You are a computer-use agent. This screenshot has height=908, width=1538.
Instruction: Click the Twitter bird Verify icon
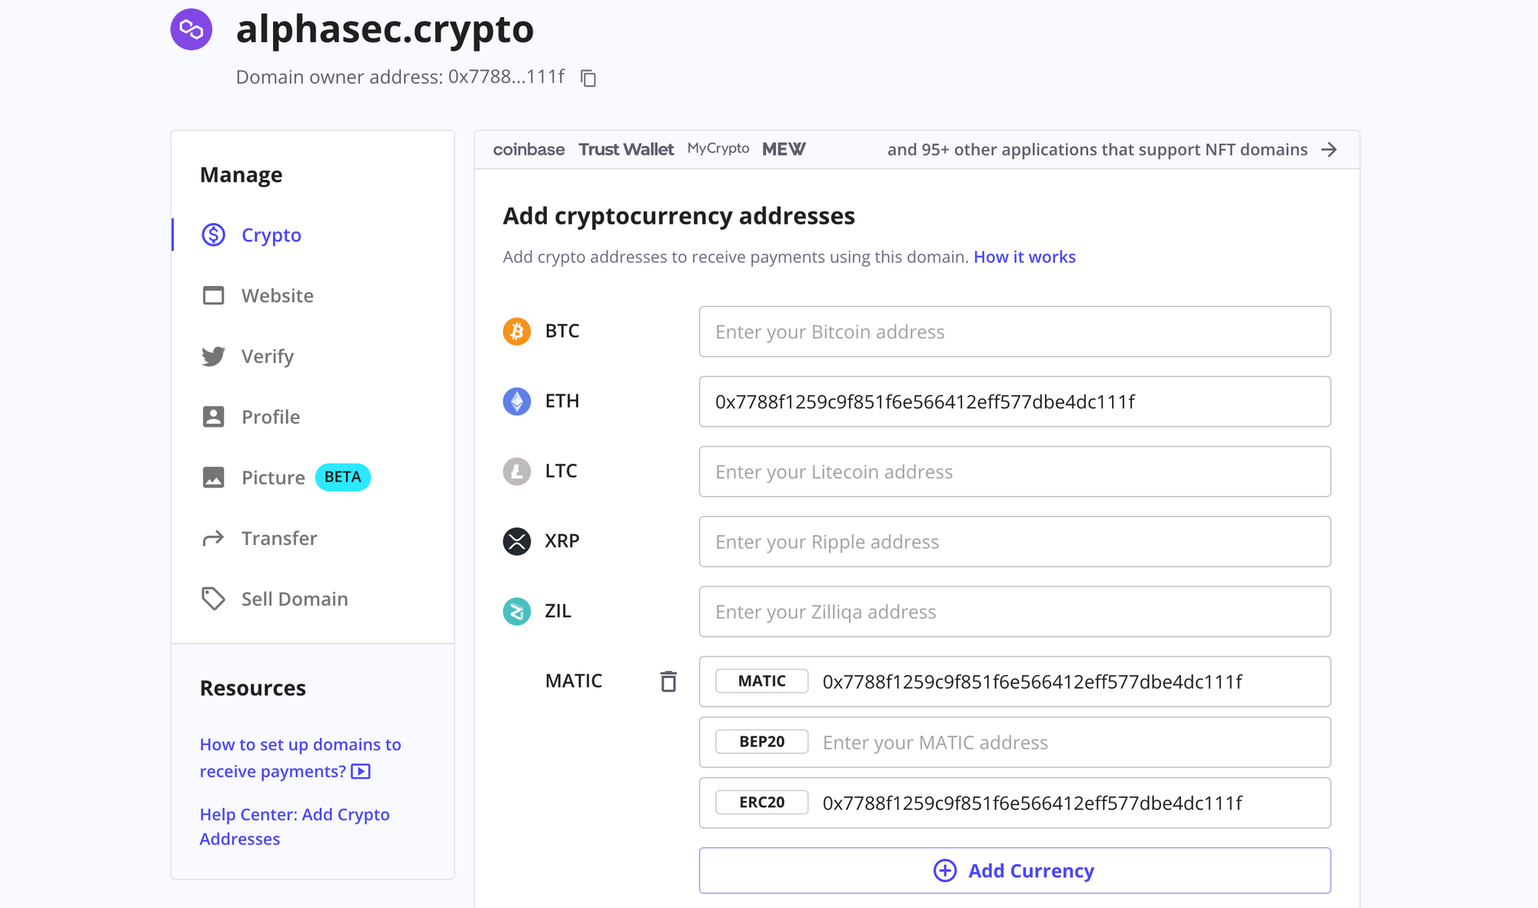[213, 356]
